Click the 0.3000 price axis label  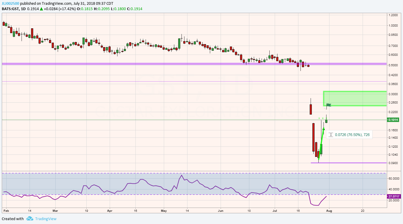coord(393,94)
